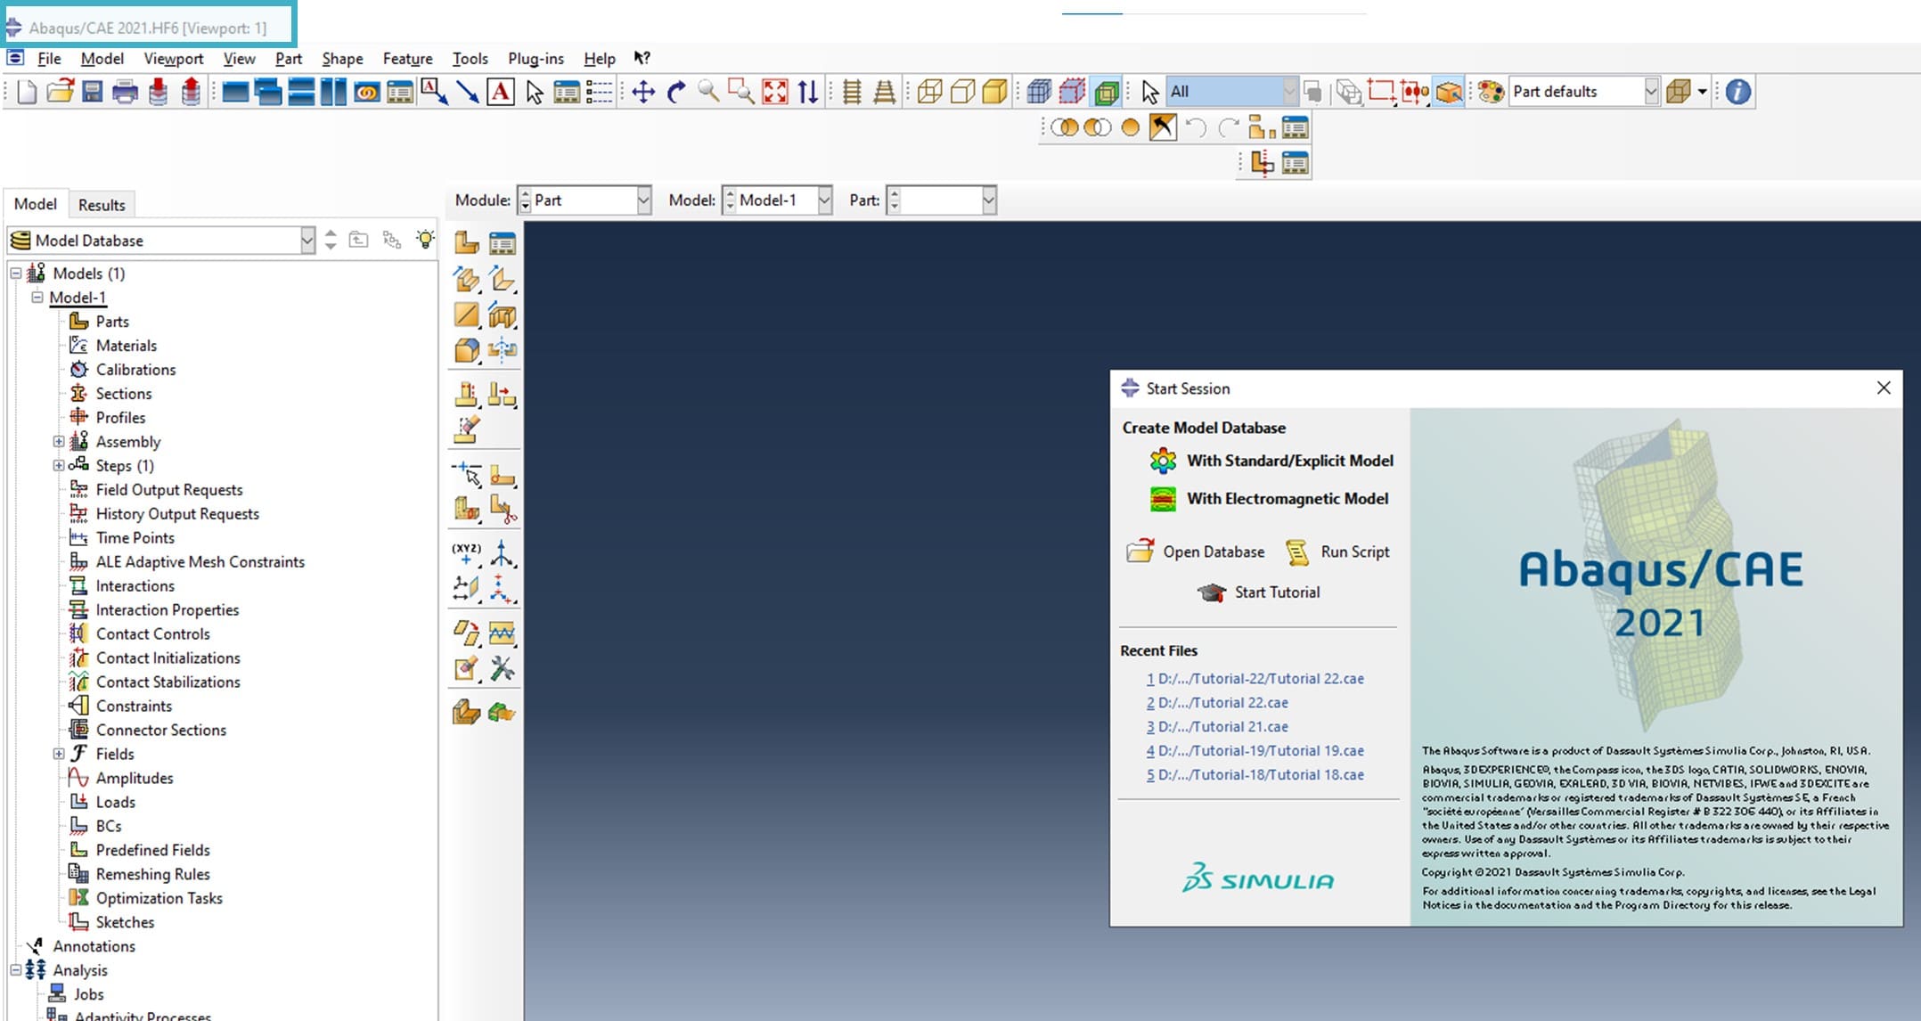Click Open Database in Start Session

pyautogui.click(x=1196, y=551)
